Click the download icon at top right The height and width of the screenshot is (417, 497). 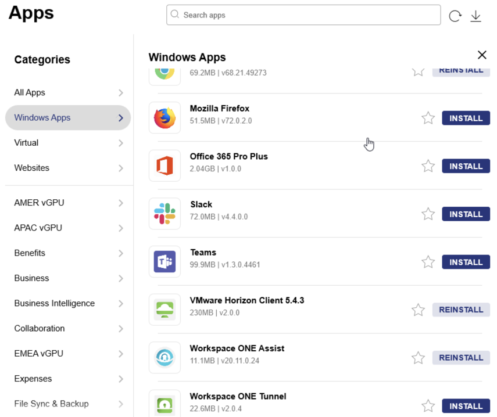pyautogui.click(x=475, y=16)
